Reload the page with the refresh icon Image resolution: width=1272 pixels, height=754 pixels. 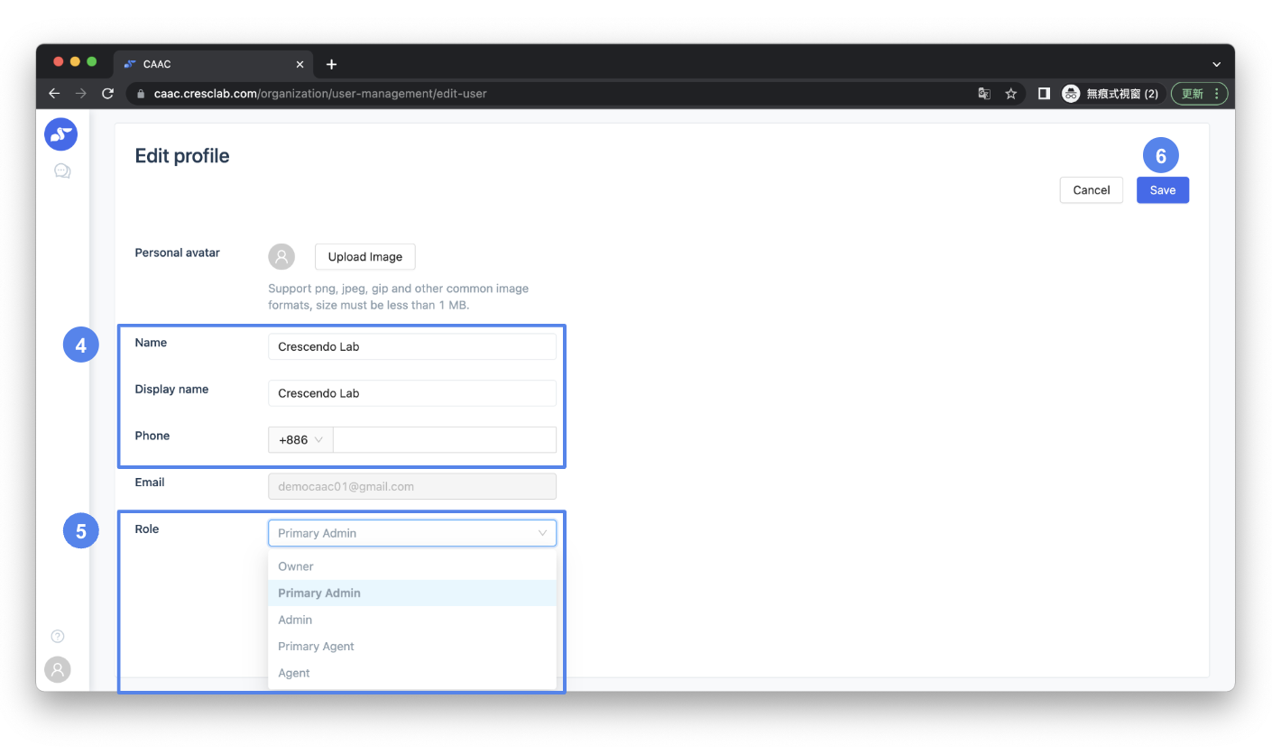click(107, 93)
